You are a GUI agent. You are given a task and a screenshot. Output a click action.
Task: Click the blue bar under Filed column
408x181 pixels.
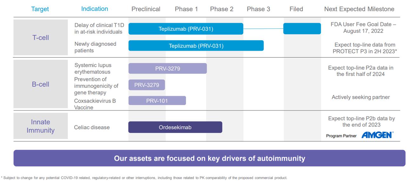[x=302, y=29]
